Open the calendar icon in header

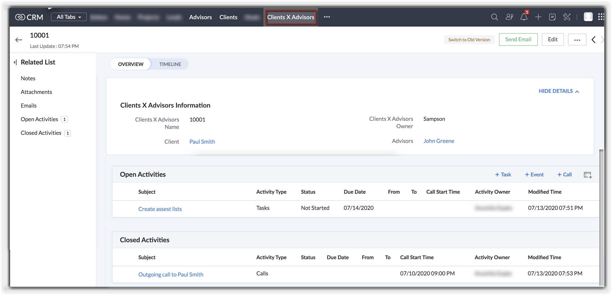(x=552, y=17)
